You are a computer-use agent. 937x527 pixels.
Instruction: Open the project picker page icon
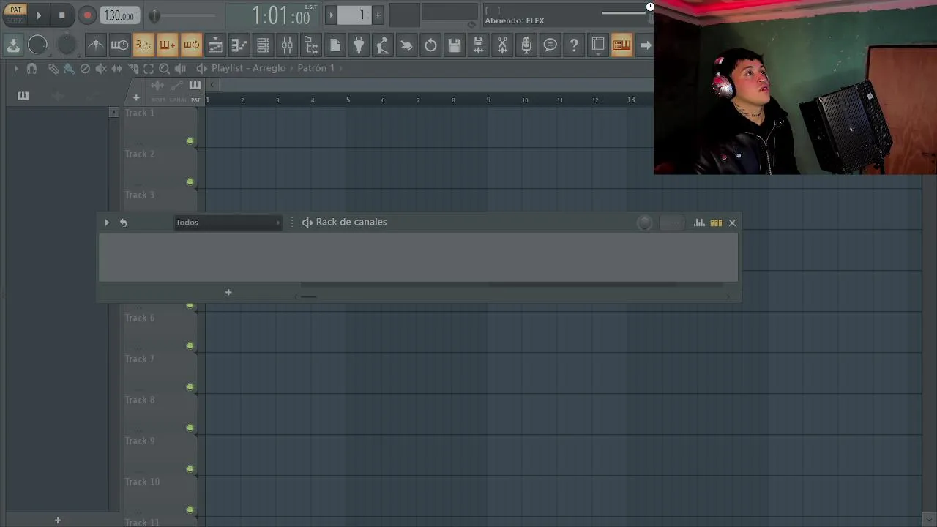pyautogui.click(x=335, y=45)
